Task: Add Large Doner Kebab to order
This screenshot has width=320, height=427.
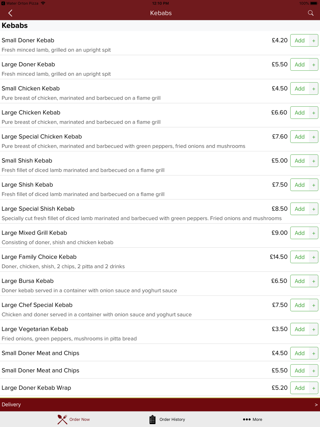Action: [x=300, y=65]
